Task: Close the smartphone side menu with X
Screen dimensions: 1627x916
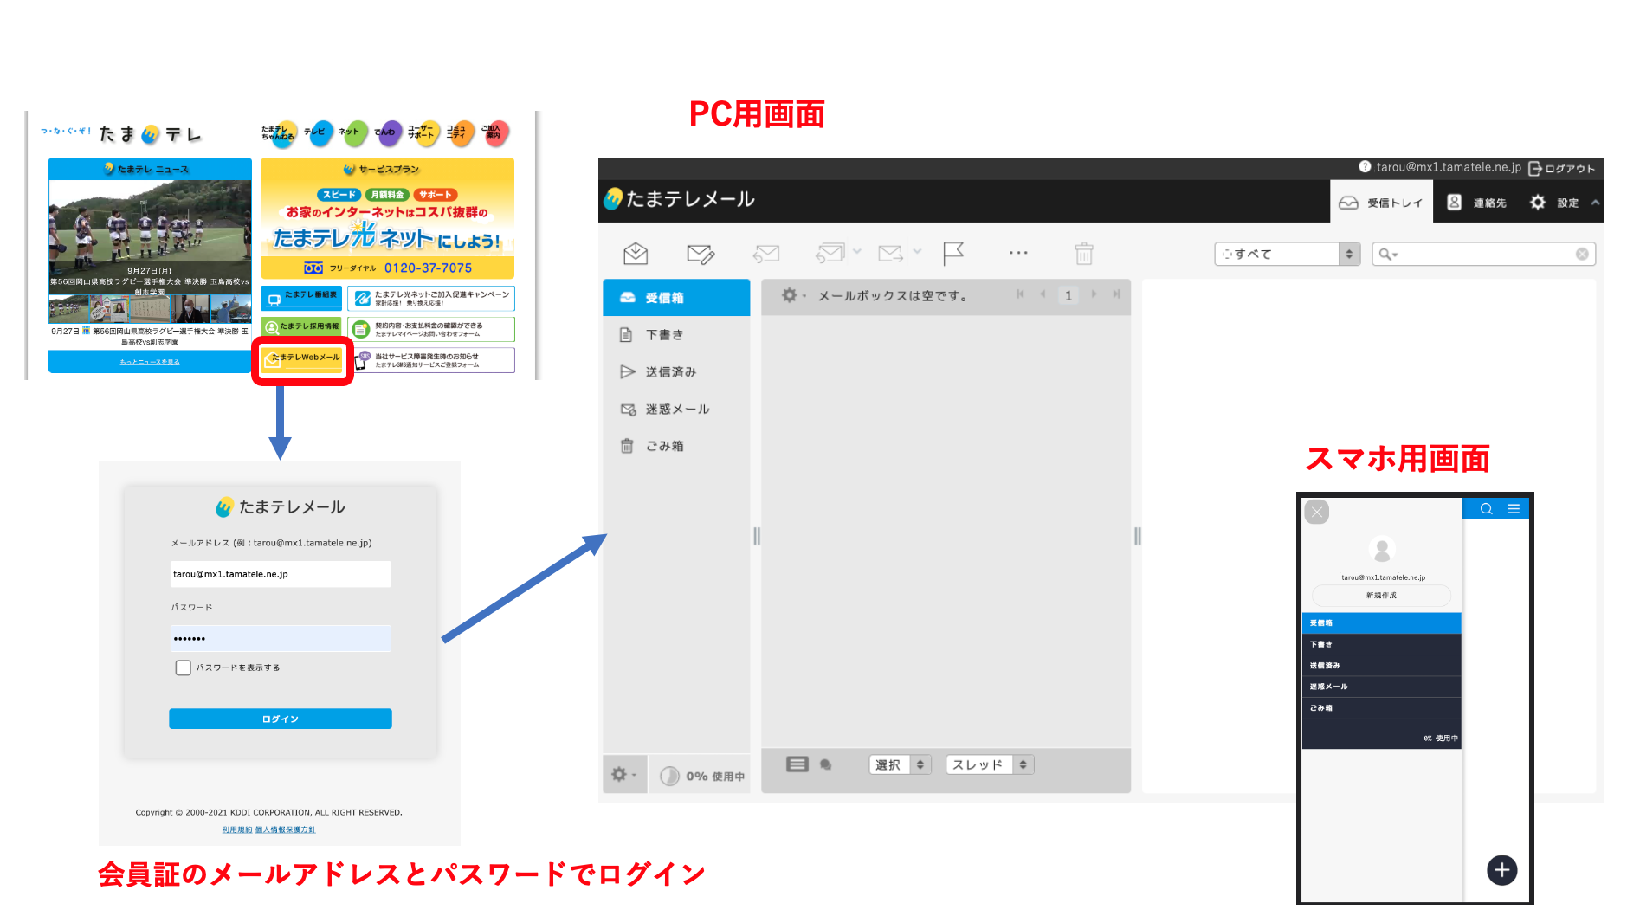Action: tap(1317, 512)
